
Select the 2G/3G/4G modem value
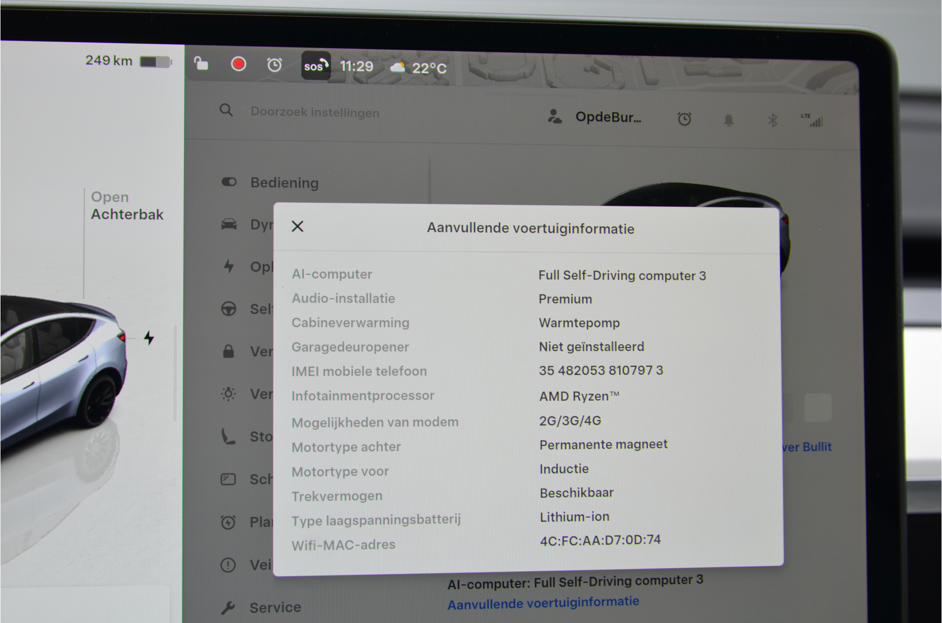pyautogui.click(x=570, y=421)
